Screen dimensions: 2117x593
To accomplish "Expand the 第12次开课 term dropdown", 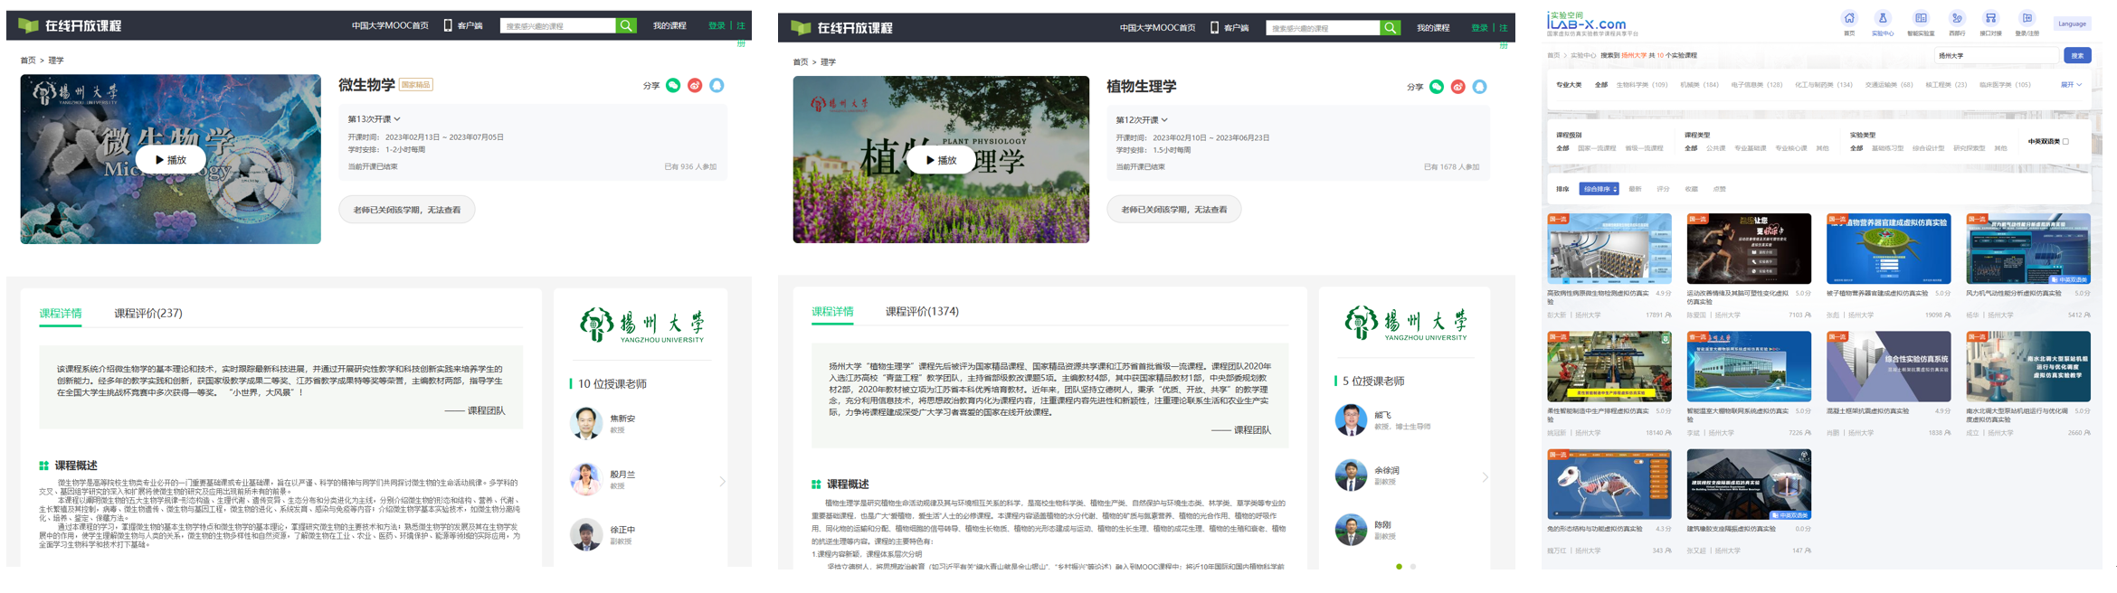I will point(1142,120).
